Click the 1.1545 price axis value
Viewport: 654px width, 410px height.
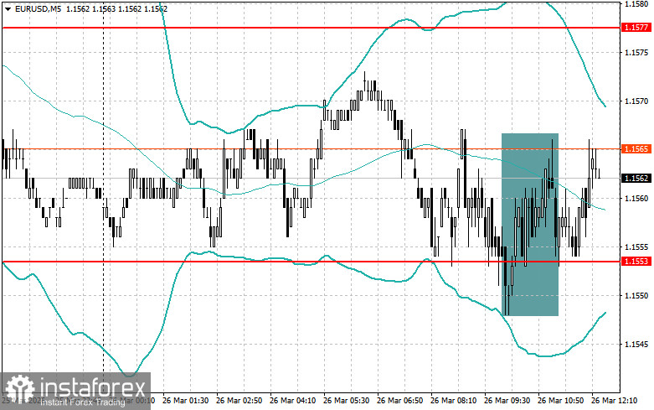pos(636,345)
